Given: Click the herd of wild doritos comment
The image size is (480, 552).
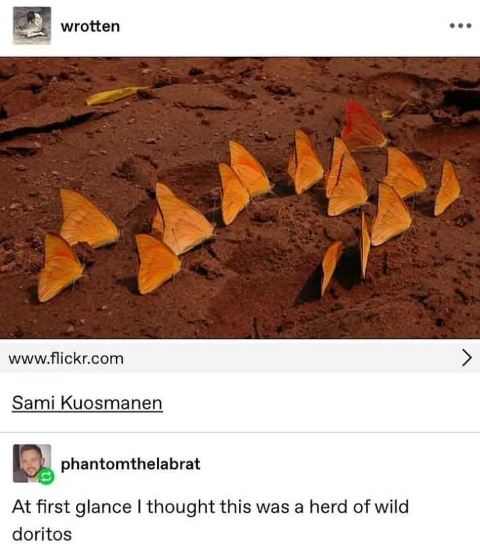Looking at the screenshot, I should pyautogui.click(x=210, y=521).
